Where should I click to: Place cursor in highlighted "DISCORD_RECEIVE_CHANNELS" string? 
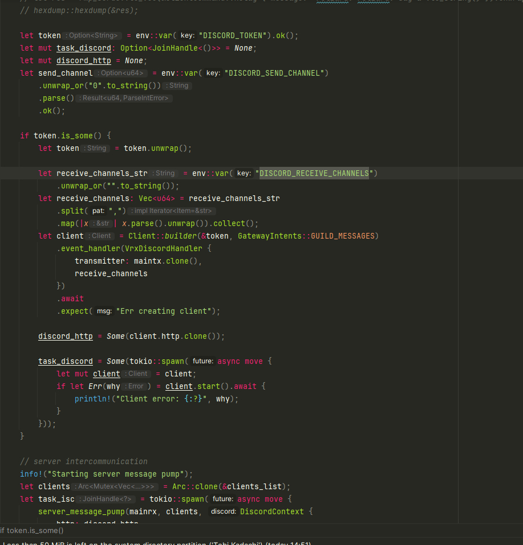pyautogui.click(x=314, y=173)
